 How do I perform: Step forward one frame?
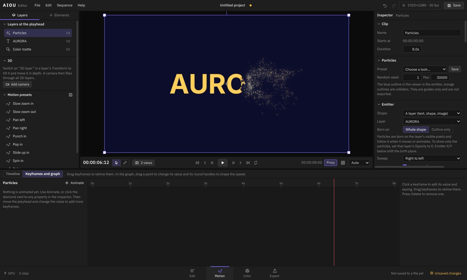[x=241, y=163]
